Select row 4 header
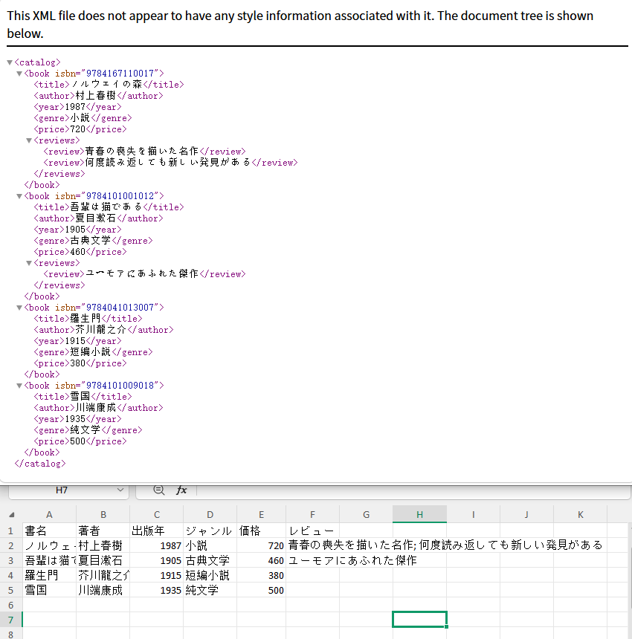This screenshot has width=632, height=639. pos(11,575)
